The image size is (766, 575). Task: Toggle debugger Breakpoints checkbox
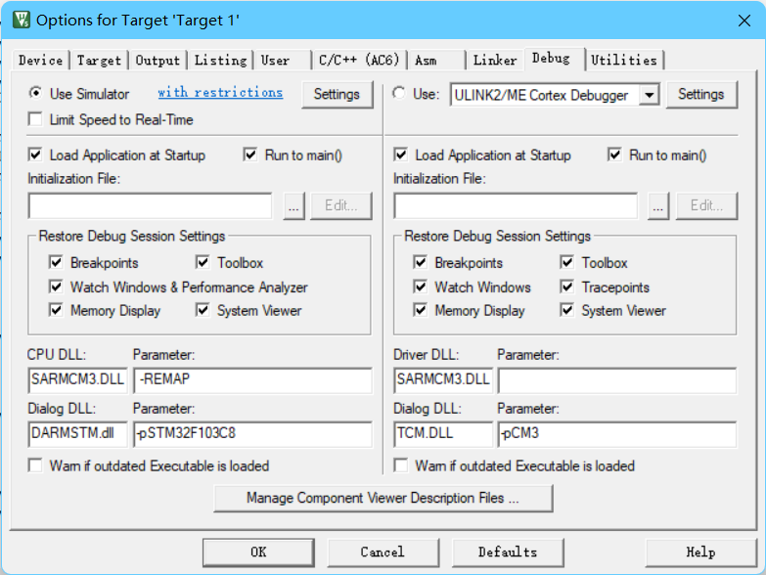(x=420, y=263)
